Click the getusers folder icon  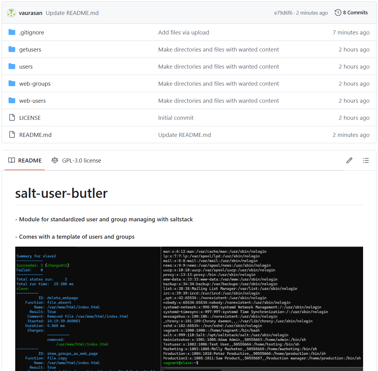click(x=12, y=49)
